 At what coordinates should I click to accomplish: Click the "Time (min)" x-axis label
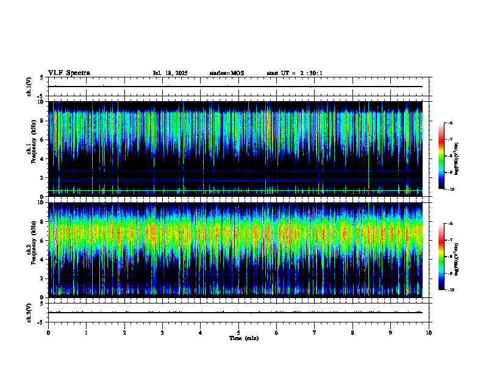click(x=244, y=338)
